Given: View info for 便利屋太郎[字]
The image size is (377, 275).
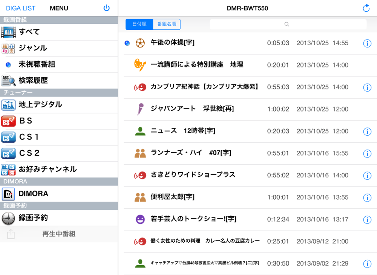Looking at the screenshot, I should coord(367,198).
